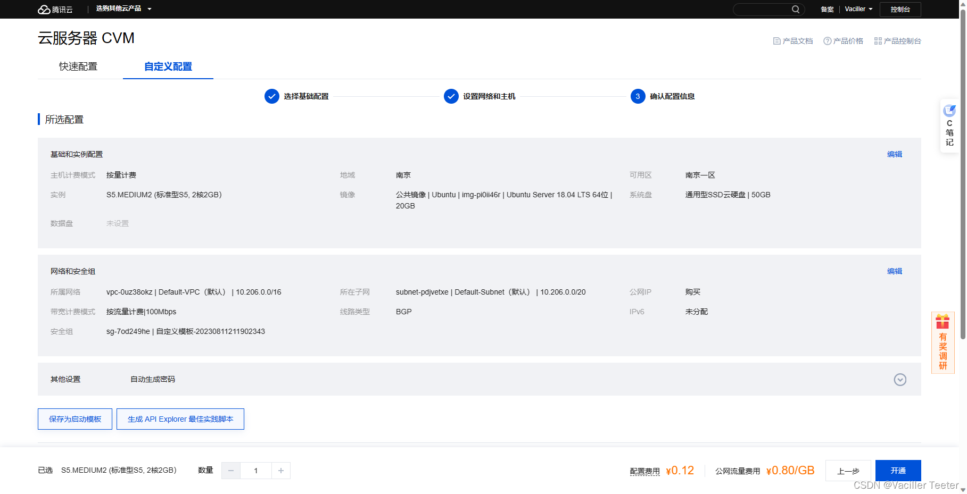Open the Vaciller account dropdown
This screenshot has width=967, height=494.
click(x=858, y=9)
